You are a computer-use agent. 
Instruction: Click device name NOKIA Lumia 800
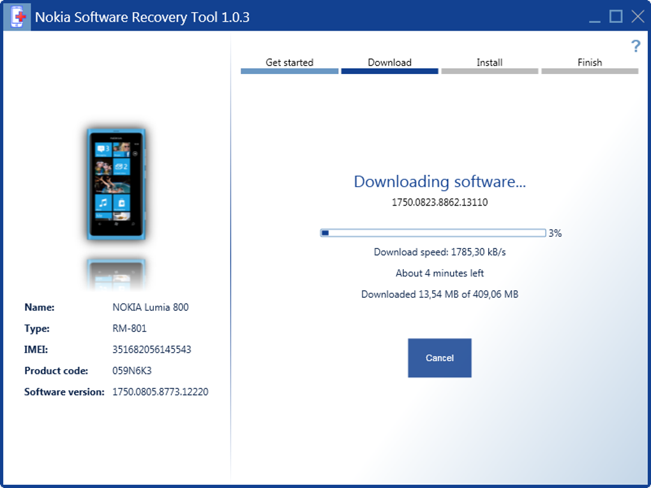point(150,307)
